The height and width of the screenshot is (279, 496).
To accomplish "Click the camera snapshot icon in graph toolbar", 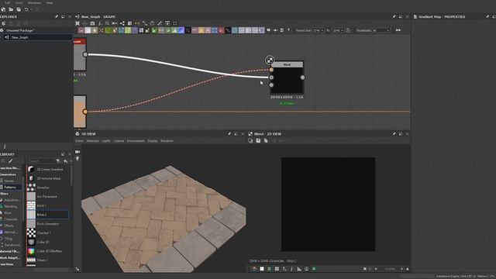I will point(92,23).
